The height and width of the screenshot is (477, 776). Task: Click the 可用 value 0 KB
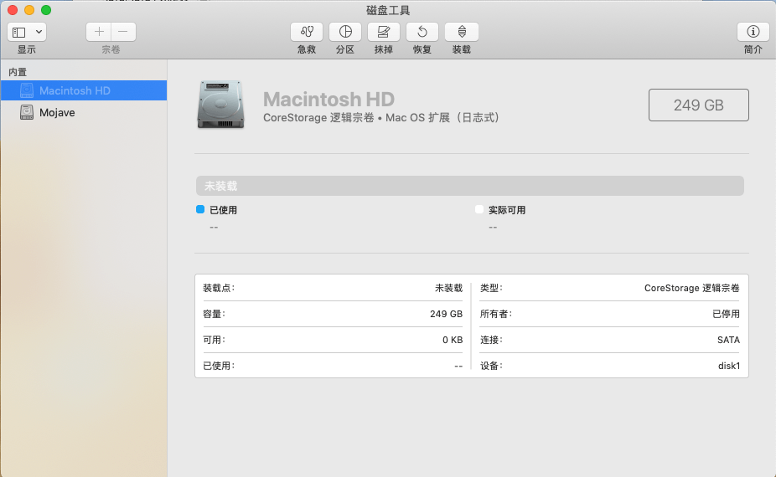pyautogui.click(x=453, y=340)
